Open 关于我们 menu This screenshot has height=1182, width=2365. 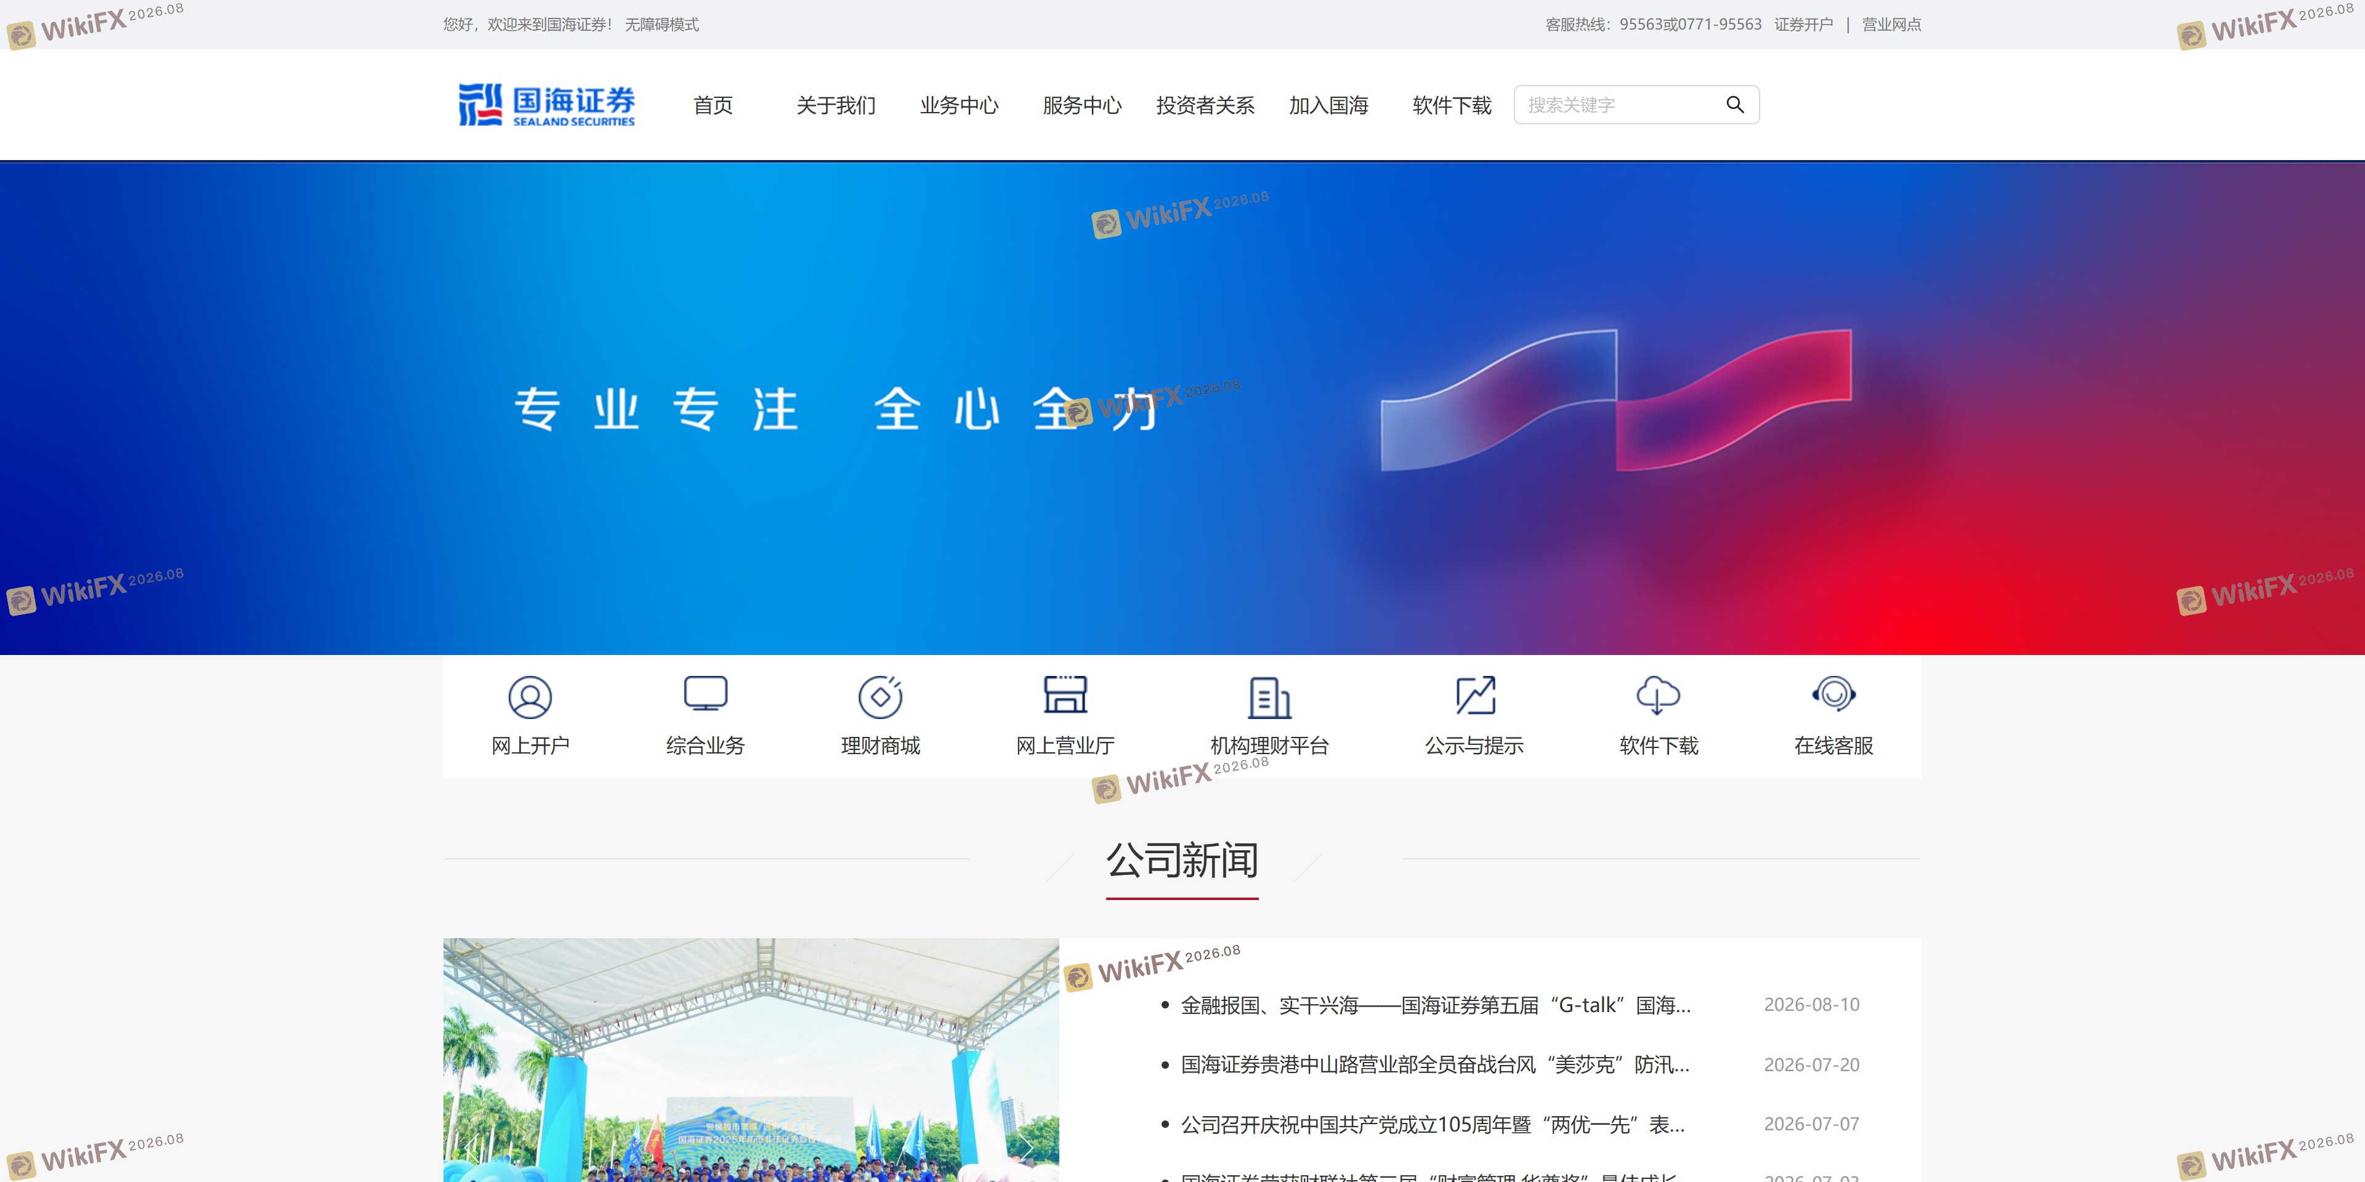[x=836, y=105]
